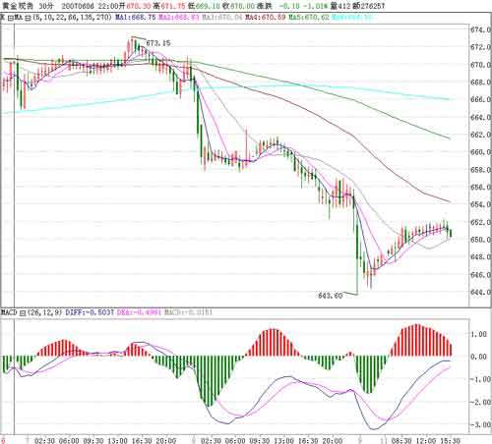Image resolution: width=492 pixels, height=444 pixels.
Task: Open the MA parameter box icon
Action: pyautogui.click(x=28, y=18)
